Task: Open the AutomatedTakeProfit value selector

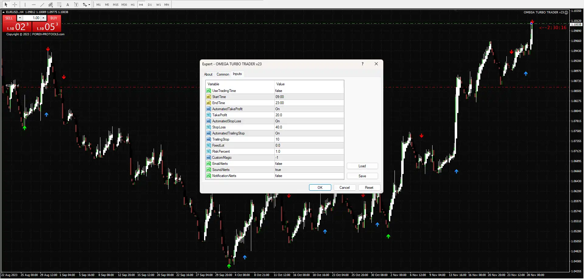Action: (x=308, y=109)
